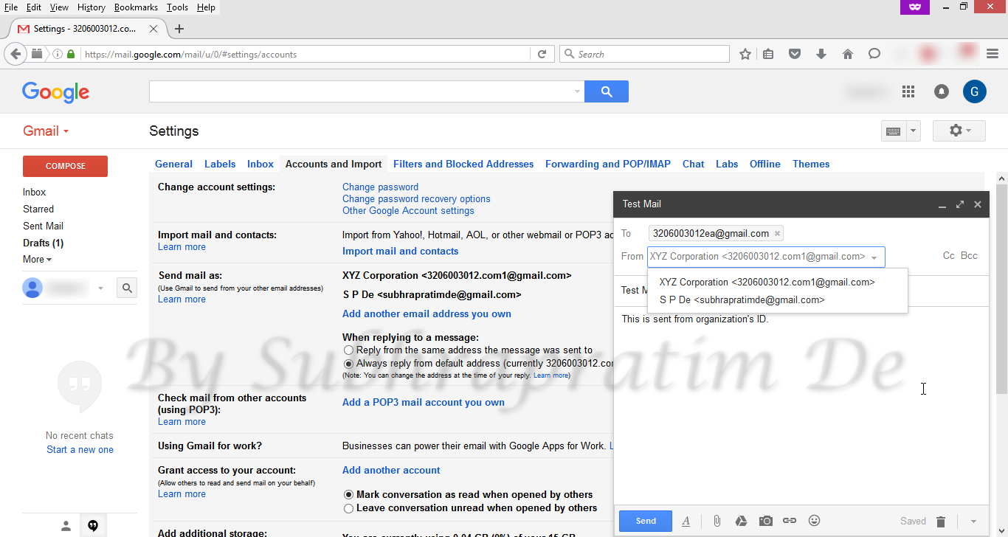Open the Gmail product switcher dropdown
The image size is (1008, 537).
[46, 131]
